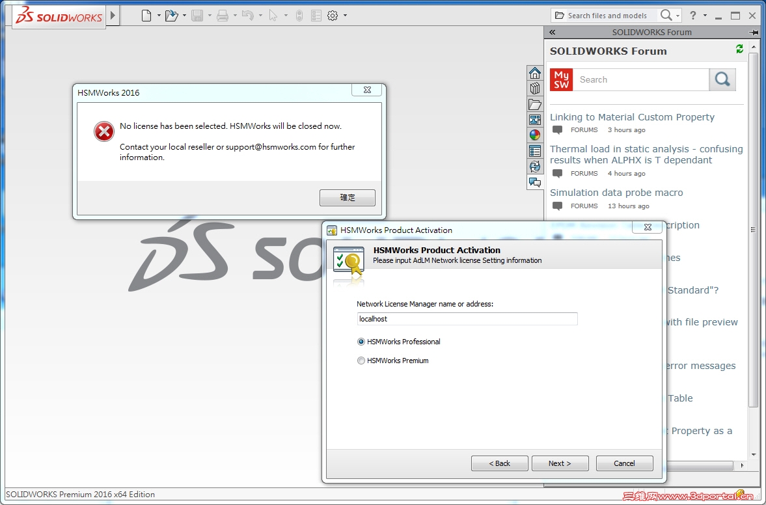Pin the task pane with pushpin icon
The width and height of the screenshot is (766, 505).
(x=753, y=33)
